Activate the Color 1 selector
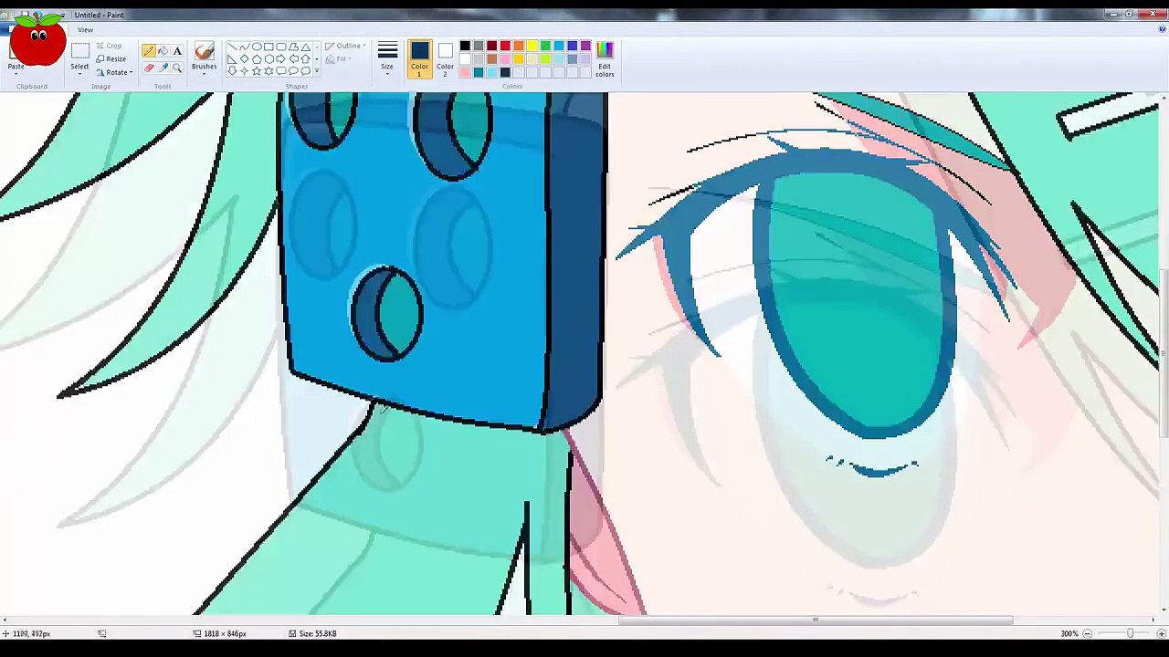1169x657 pixels. (419, 58)
